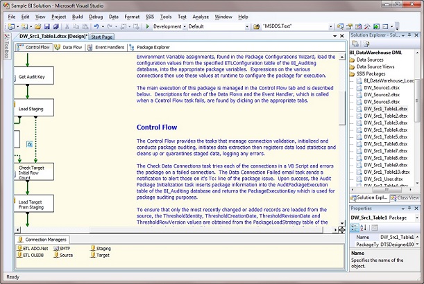Select the Load Staging task box

point(34,107)
